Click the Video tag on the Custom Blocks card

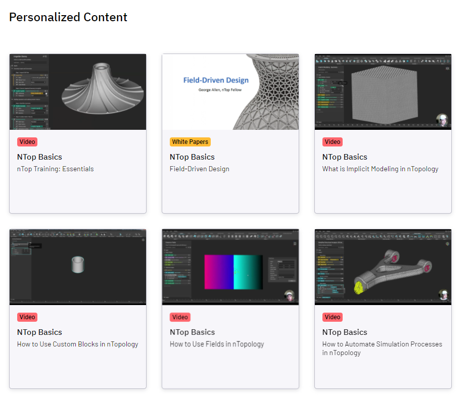27,317
